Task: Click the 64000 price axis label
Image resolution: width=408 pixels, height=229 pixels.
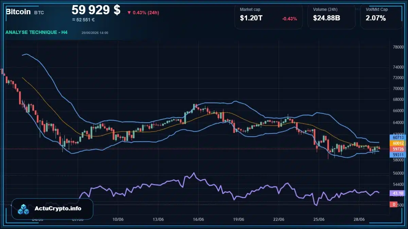Action: [398, 122]
